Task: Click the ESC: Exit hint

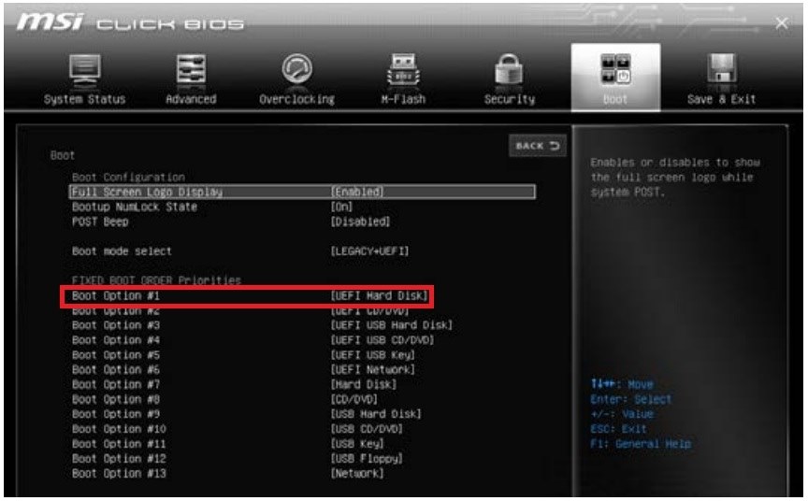Action: coord(618,429)
